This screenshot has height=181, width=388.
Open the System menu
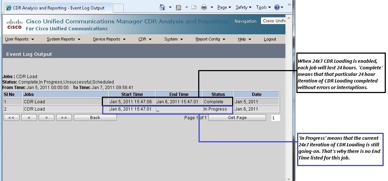click(173, 39)
